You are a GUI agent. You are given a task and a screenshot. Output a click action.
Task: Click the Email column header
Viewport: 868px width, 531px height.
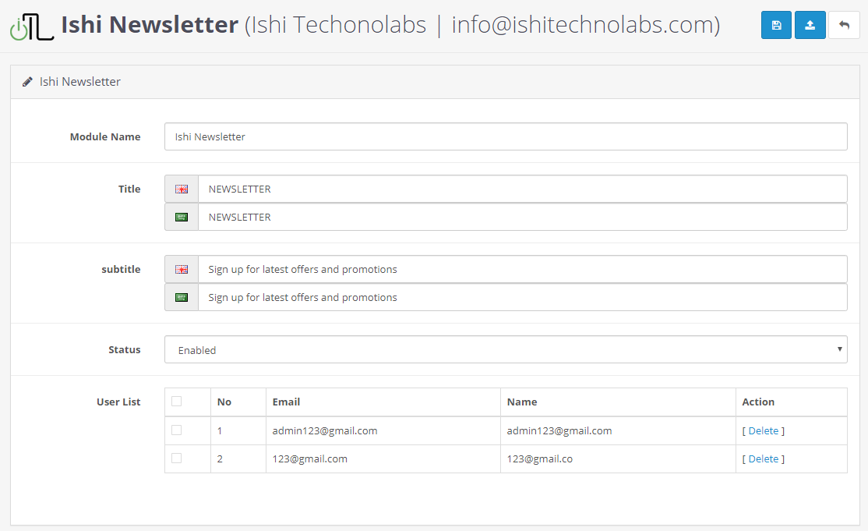point(286,402)
